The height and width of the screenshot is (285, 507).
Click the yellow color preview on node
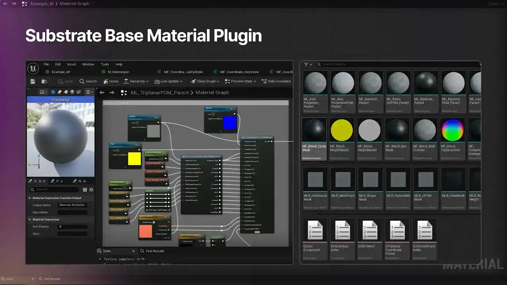click(134, 159)
